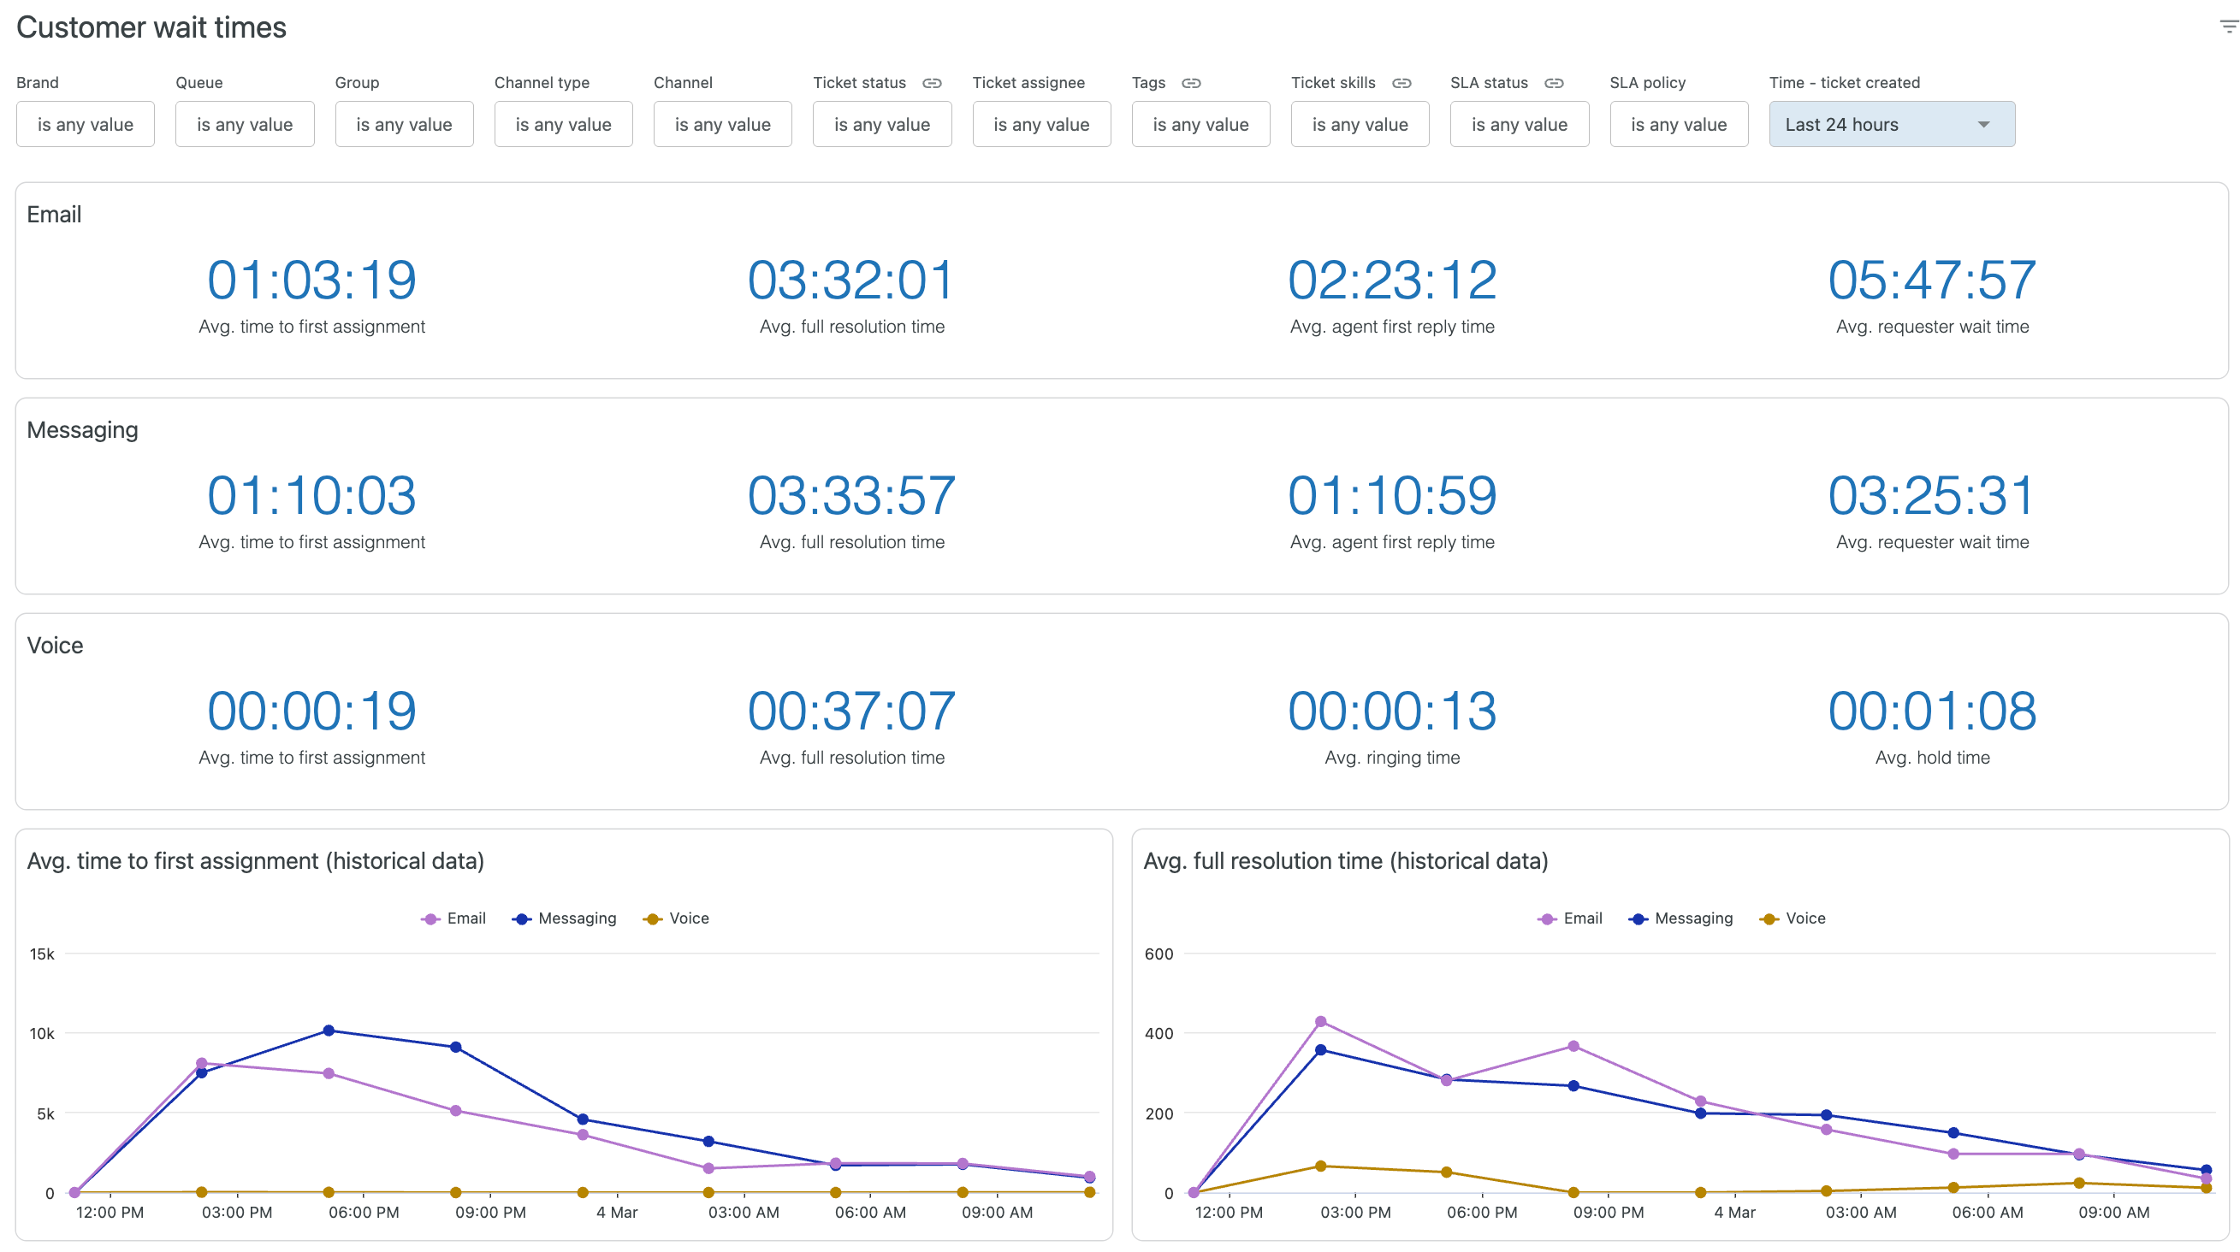2240x1252 pixels.
Task: Click Email peak point in resolution chart
Action: tap(1320, 1021)
